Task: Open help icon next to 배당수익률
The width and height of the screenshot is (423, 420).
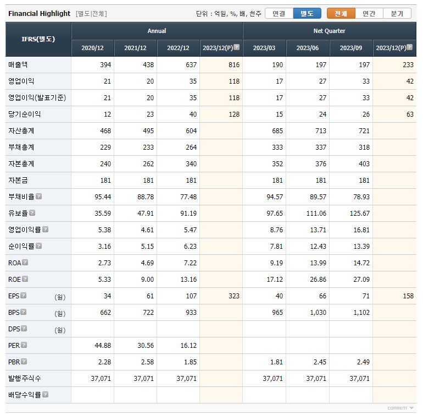Action: (45, 394)
